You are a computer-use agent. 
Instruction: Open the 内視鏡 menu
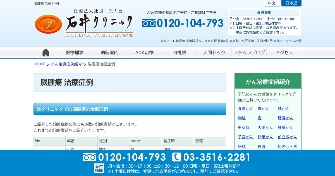click(179, 53)
